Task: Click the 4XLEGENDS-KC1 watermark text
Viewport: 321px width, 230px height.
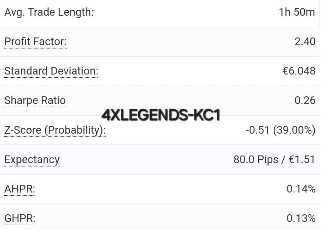Action: tap(161, 115)
